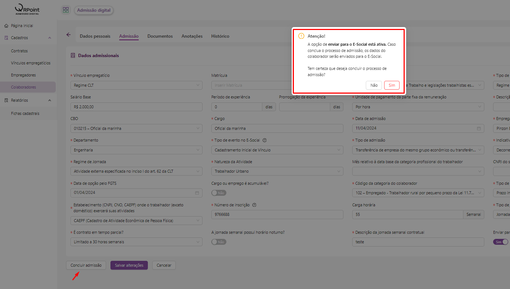Toggle Cargo ou emprego é acumulável switch
510x289 pixels.
pos(219,193)
